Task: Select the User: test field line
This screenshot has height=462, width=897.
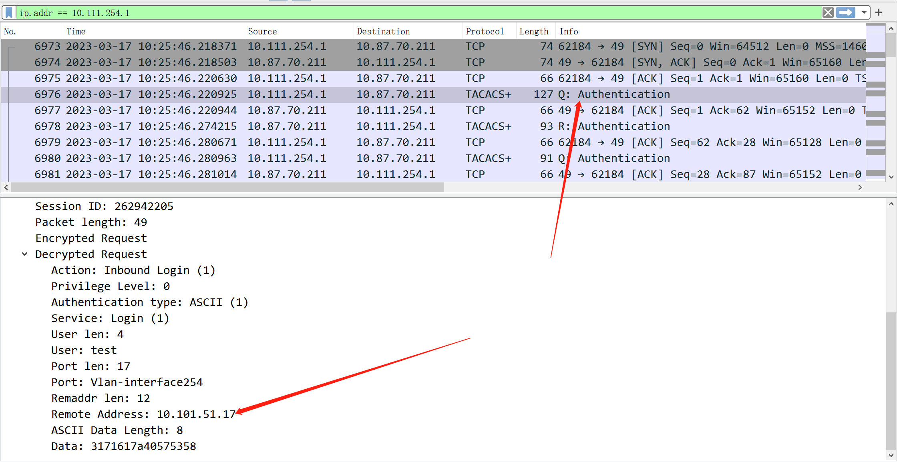Action: [84, 350]
